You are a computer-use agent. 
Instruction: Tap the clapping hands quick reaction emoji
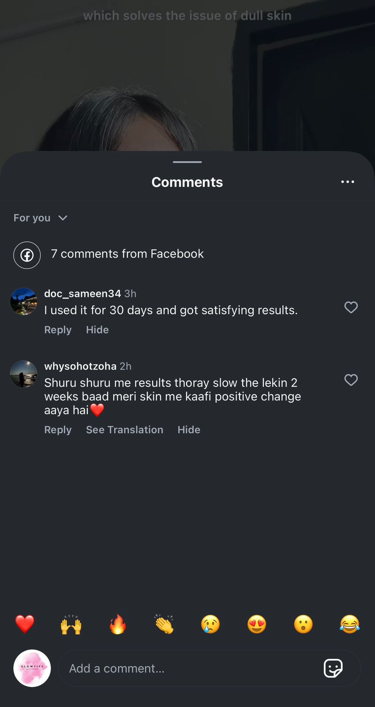click(164, 624)
